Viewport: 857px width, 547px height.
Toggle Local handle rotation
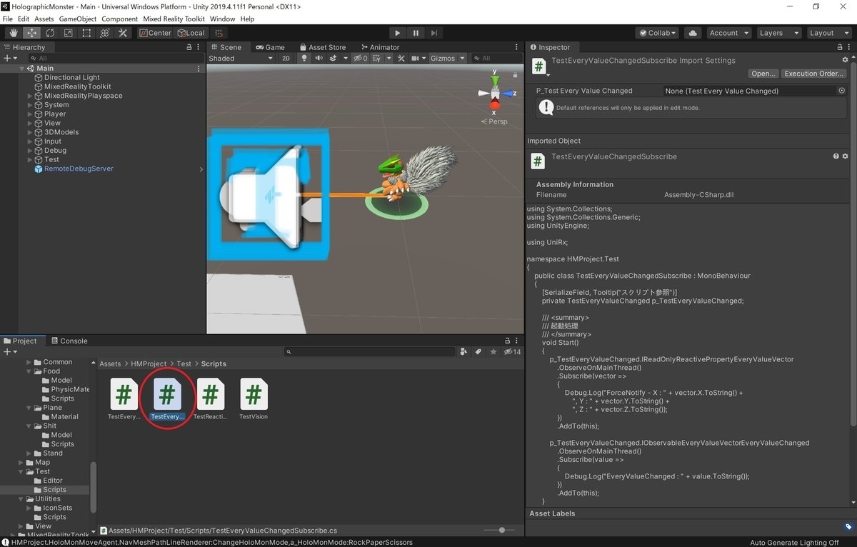pyautogui.click(x=190, y=33)
